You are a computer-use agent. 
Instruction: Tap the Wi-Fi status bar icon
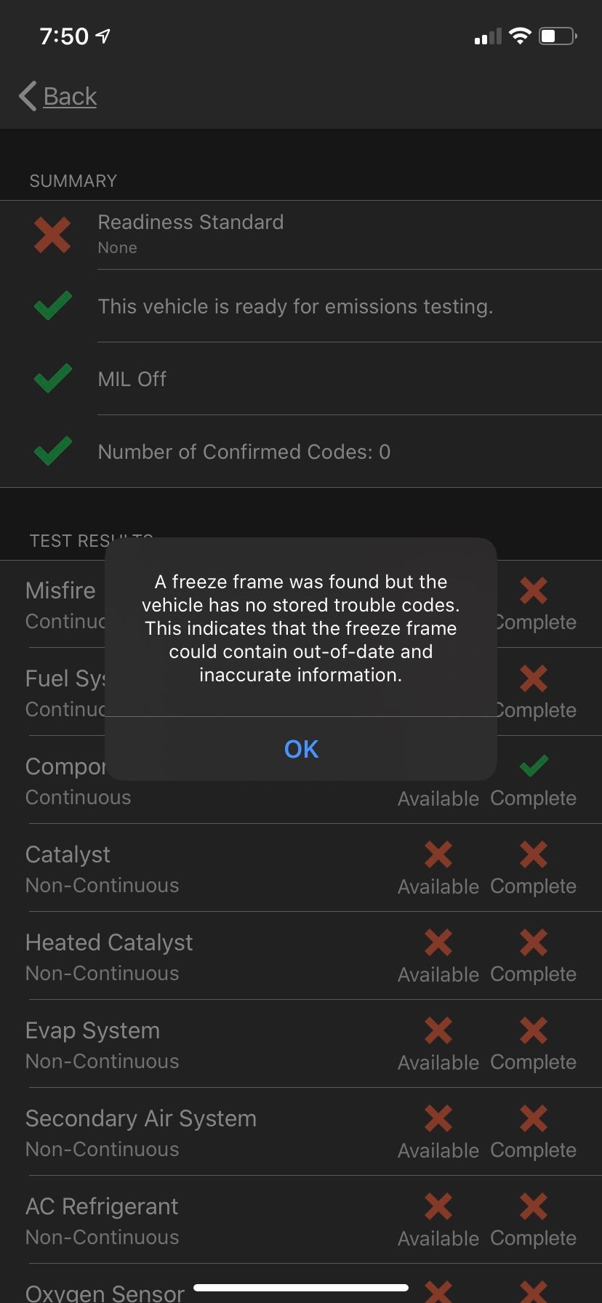coord(520,36)
